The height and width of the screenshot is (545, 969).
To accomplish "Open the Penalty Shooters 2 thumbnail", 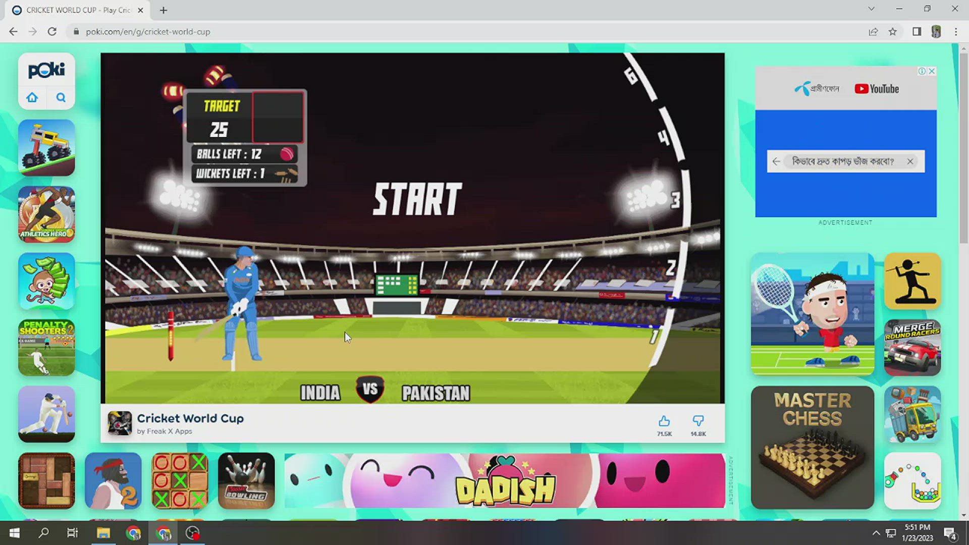I will pos(46,348).
